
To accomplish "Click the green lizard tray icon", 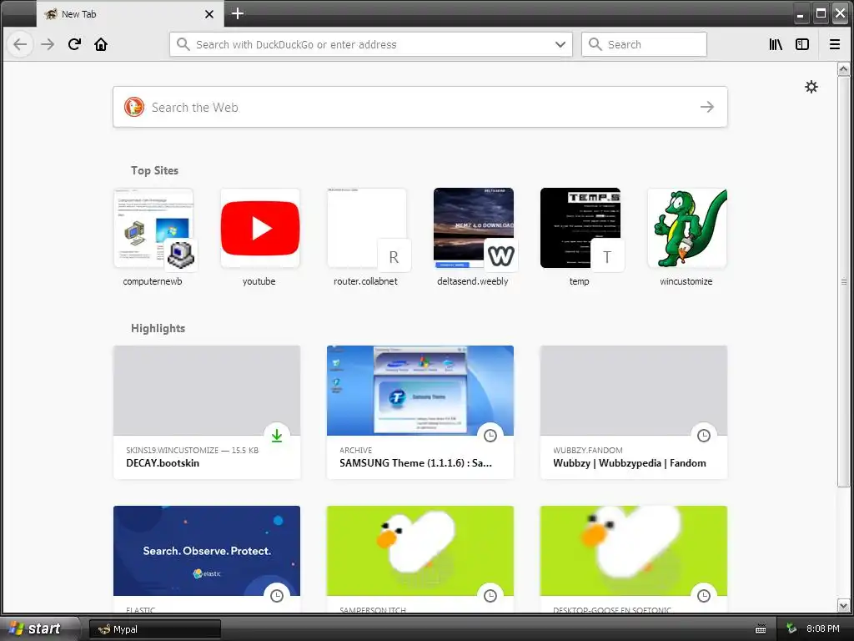I will pyautogui.click(x=791, y=628).
